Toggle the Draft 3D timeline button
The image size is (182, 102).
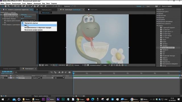(x=55, y=73)
